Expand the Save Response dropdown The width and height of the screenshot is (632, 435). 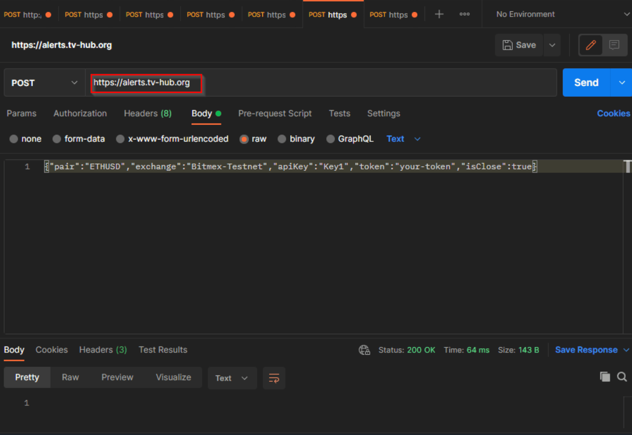[626, 350]
